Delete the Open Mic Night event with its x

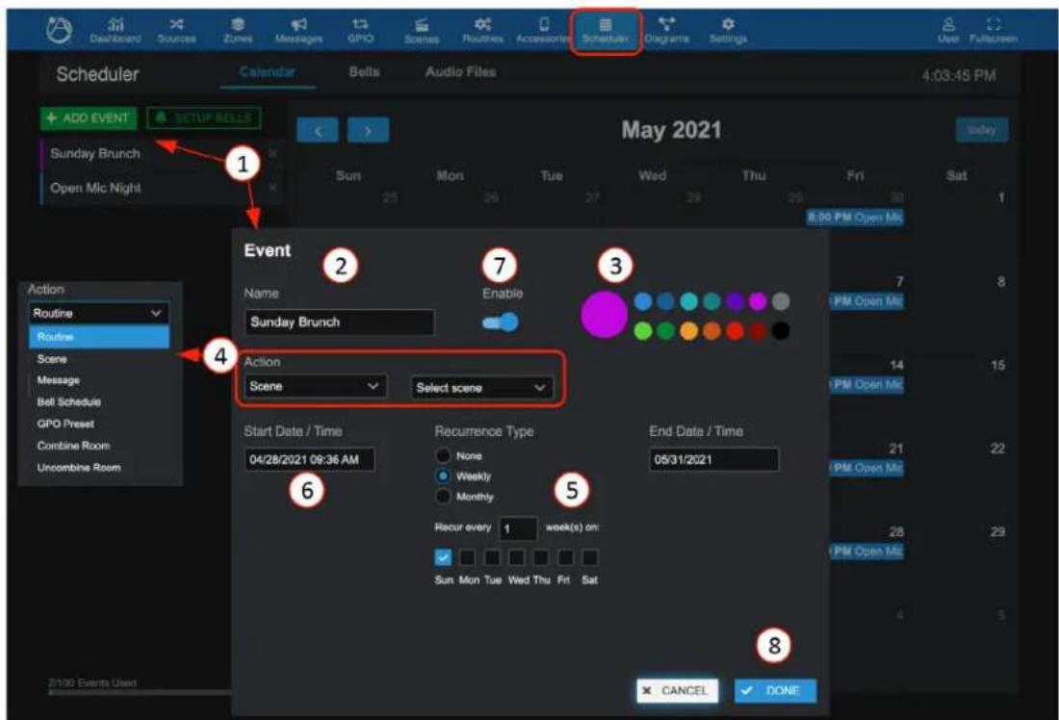click(272, 188)
